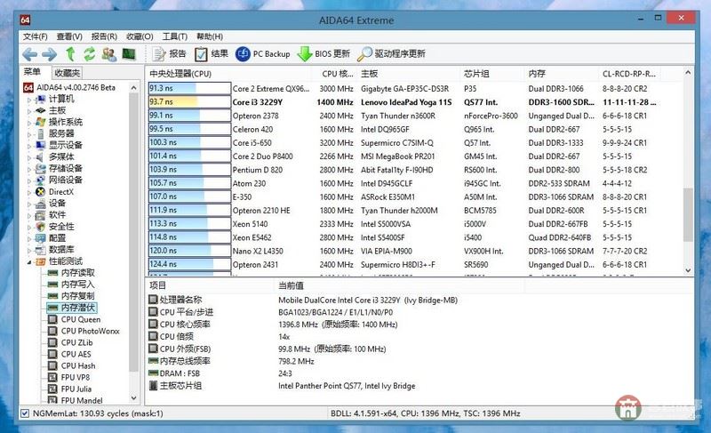Click the 91.3 ns result bar

(x=189, y=88)
